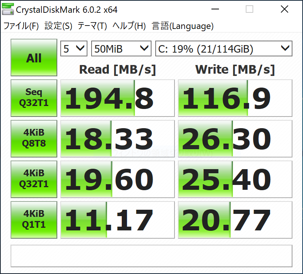Viewport: 303px width, 274px height.
Task: Select the Seq Q32T1 write result 116.9
Action: tap(235, 98)
